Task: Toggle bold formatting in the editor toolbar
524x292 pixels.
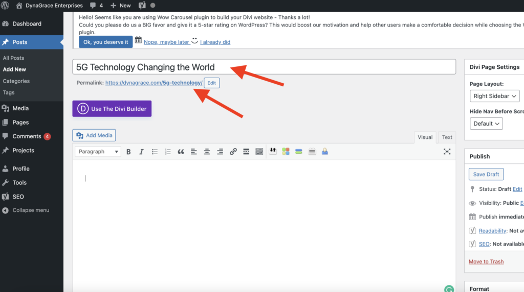Action: coord(128,152)
